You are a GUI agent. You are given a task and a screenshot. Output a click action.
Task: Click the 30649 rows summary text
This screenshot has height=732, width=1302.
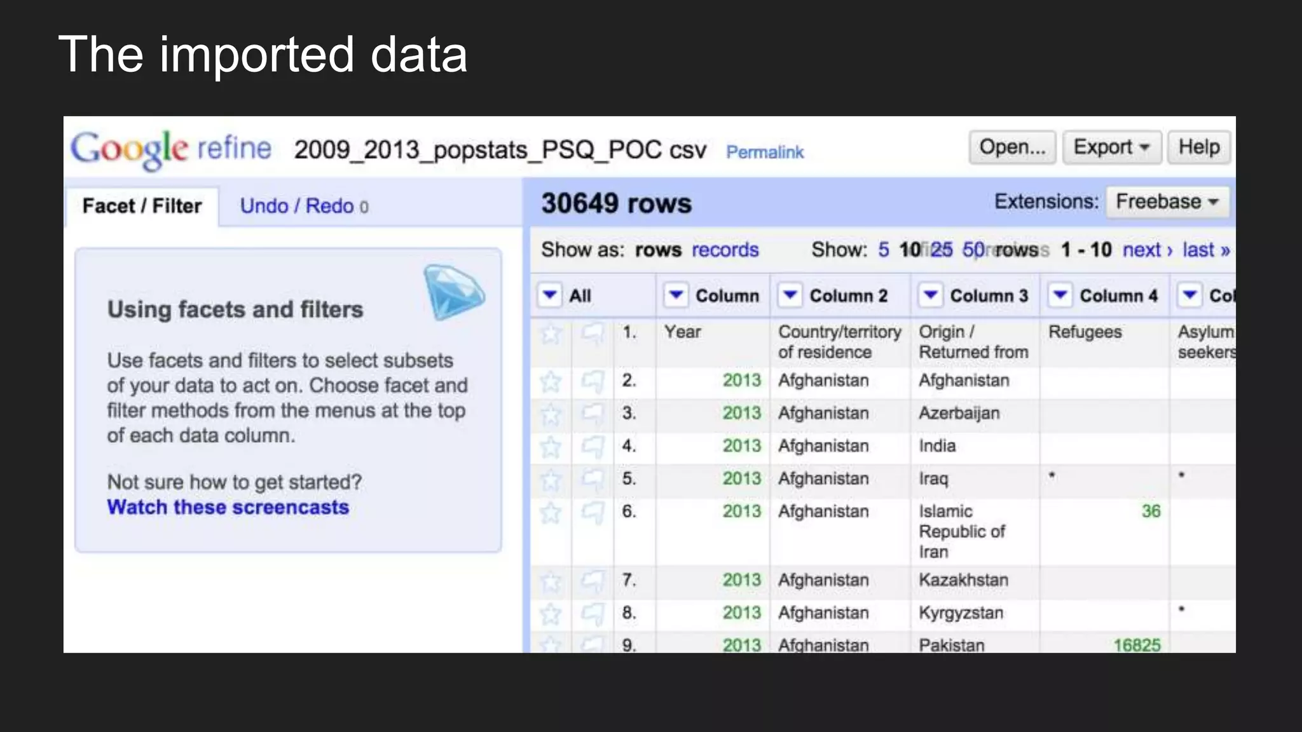pyautogui.click(x=616, y=204)
